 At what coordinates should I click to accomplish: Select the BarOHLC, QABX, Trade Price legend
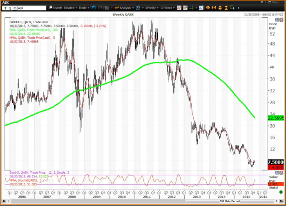pyautogui.click(x=29, y=22)
